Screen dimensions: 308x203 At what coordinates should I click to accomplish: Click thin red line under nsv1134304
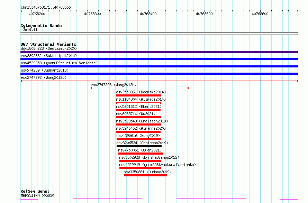click(x=139, y=103)
